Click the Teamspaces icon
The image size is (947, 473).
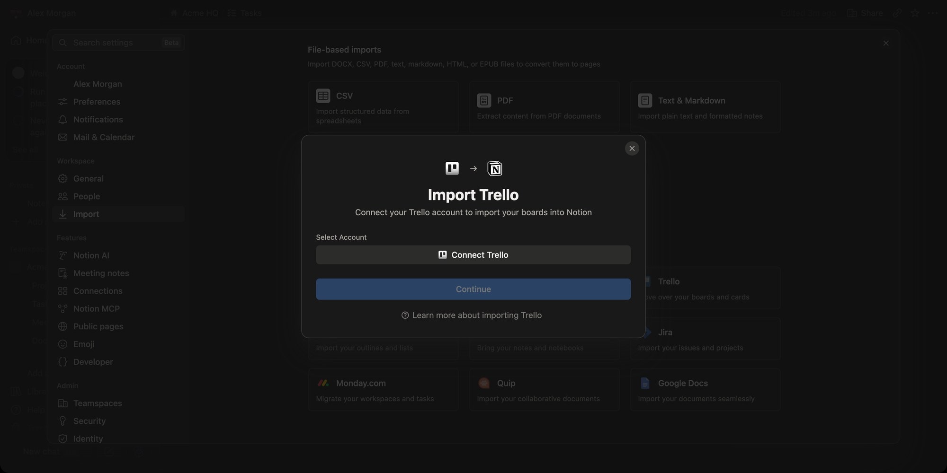[x=63, y=403]
